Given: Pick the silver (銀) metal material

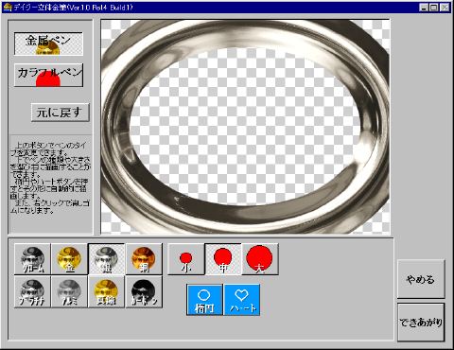Looking at the screenshot, I should click(x=107, y=259).
